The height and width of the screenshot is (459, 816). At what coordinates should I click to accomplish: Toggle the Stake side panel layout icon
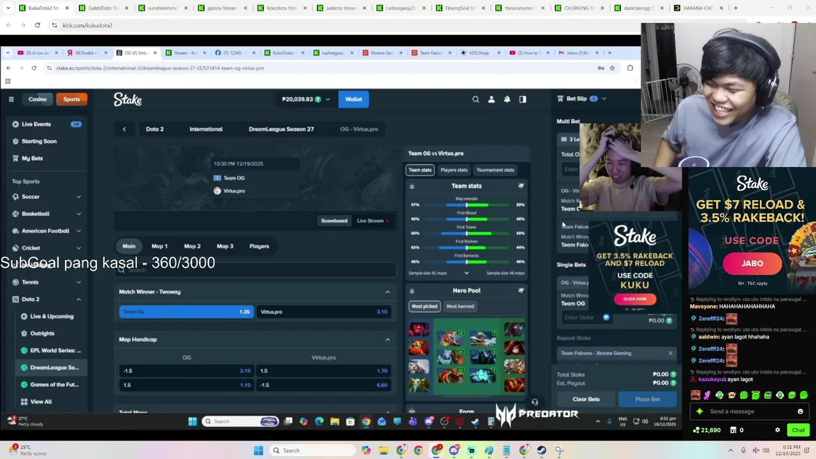click(523, 99)
